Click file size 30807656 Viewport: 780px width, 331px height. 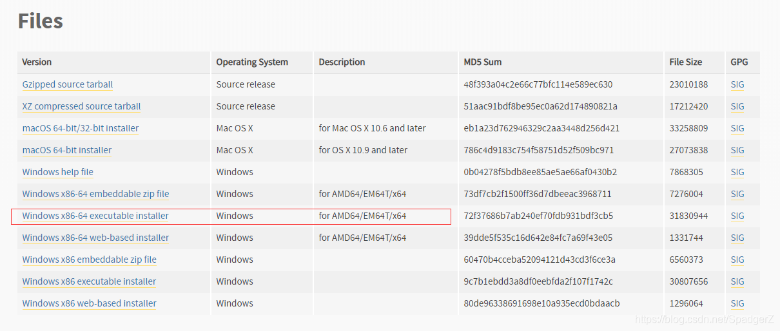tap(688, 281)
